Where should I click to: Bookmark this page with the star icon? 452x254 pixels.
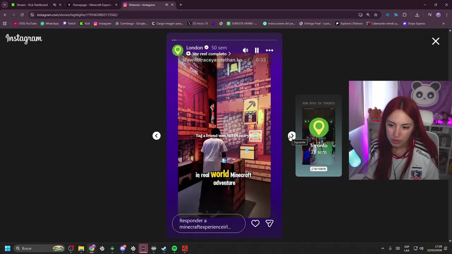click(x=376, y=15)
